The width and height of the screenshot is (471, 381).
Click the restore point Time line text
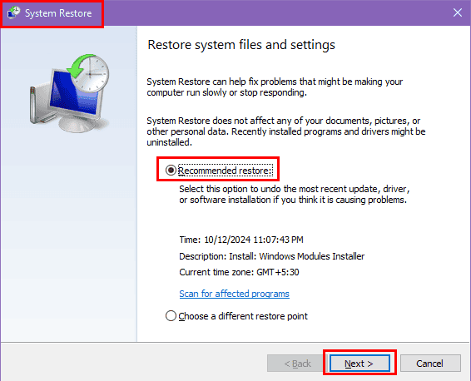[x=241, y=240]
